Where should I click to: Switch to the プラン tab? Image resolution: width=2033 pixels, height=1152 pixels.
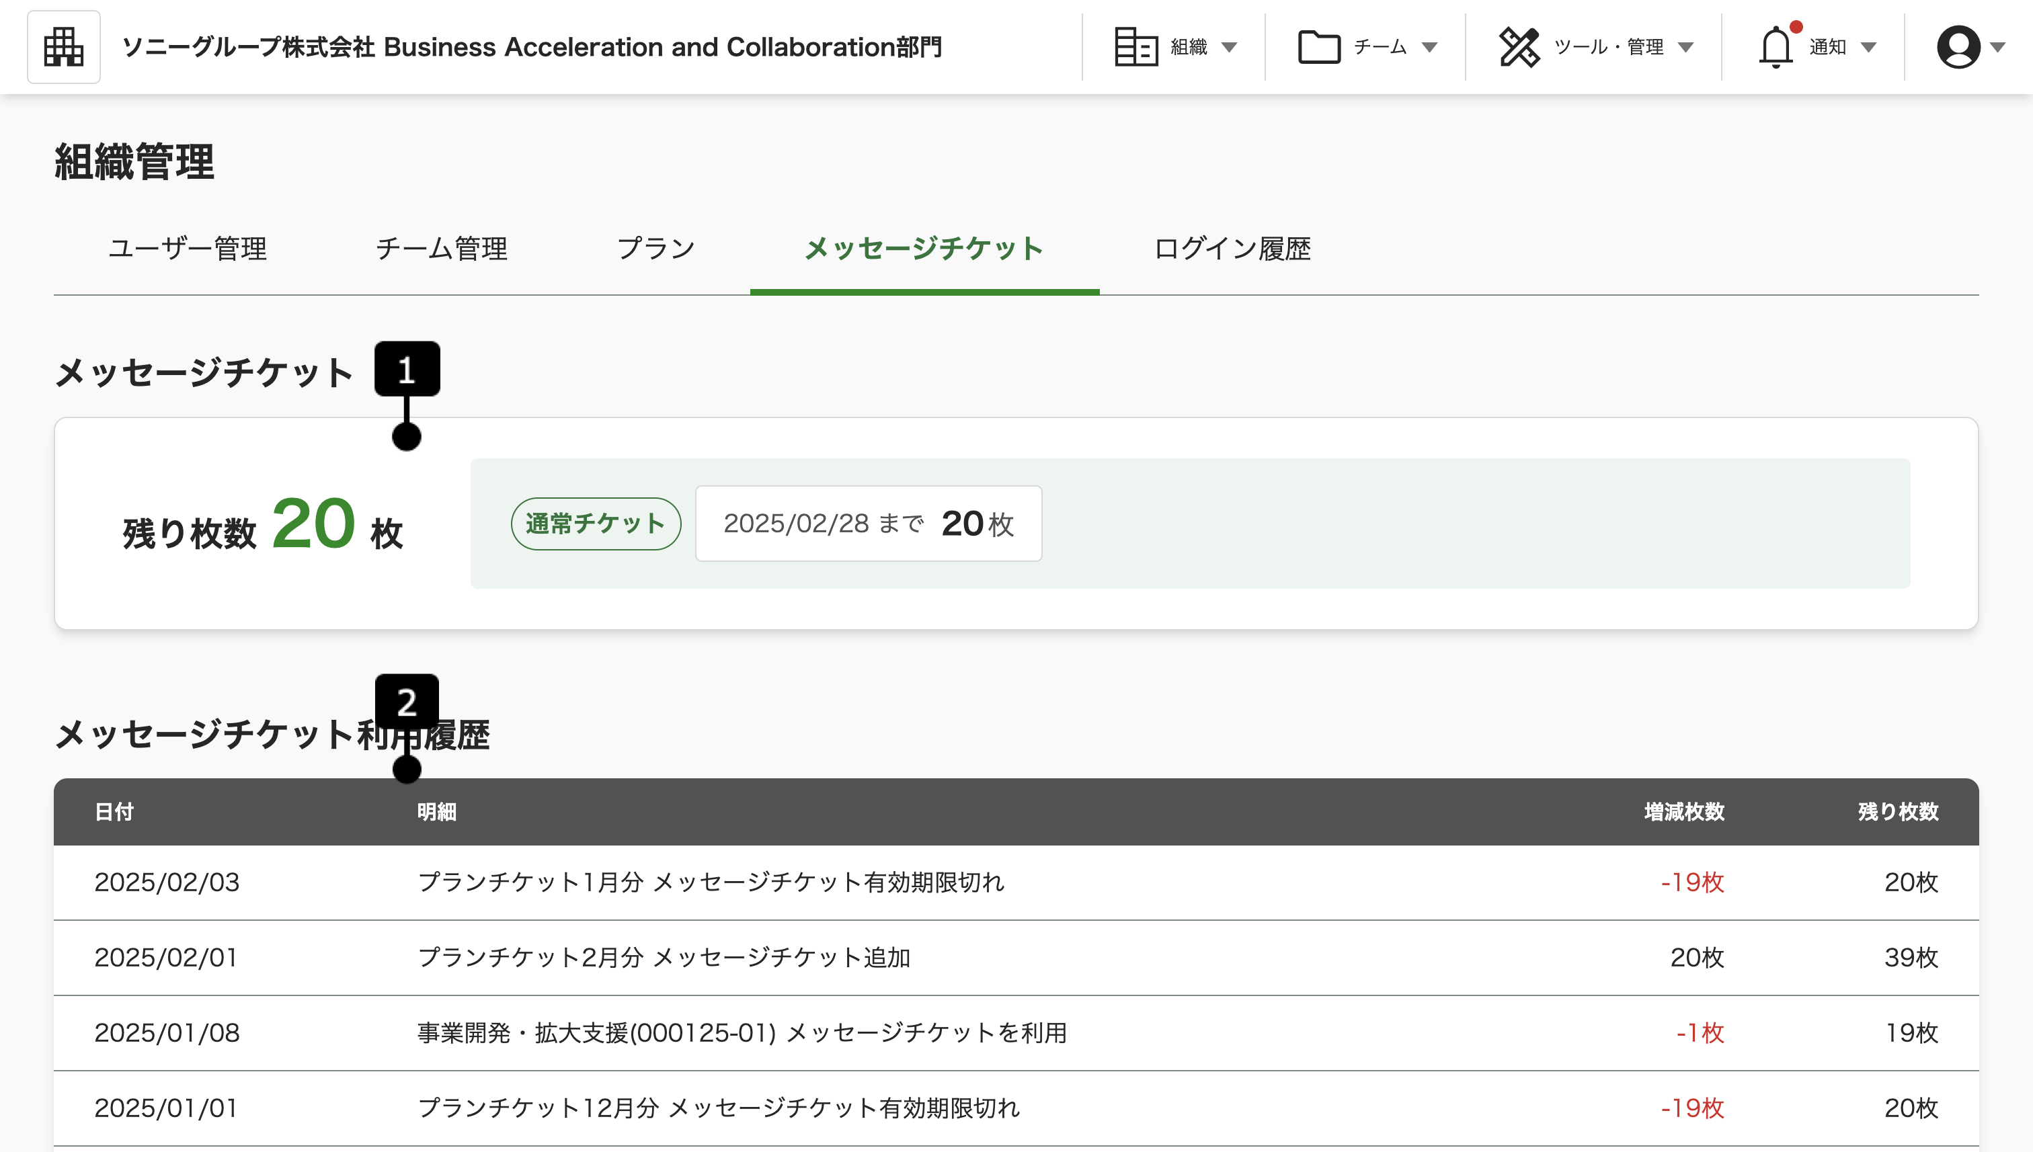pyautogui.click(x=656, y=249)
